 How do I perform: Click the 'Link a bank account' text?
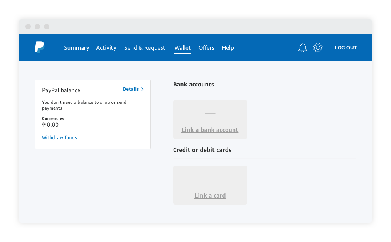210,130
